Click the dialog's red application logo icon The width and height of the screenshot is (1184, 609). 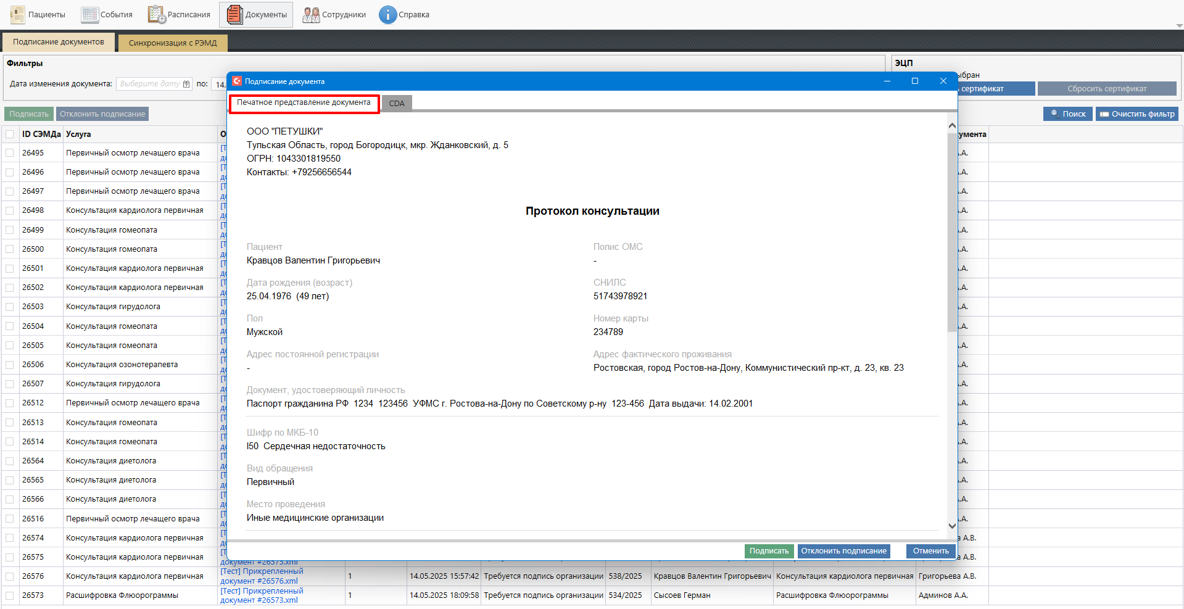coord(237,81)
